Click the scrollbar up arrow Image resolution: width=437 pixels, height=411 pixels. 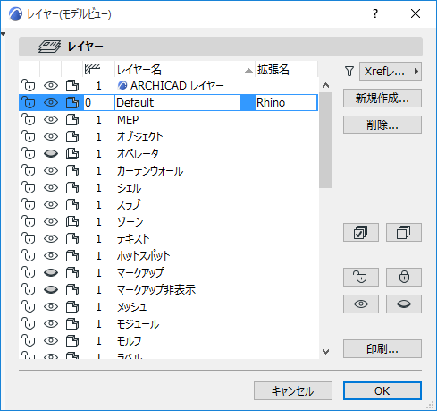click(x=325, y=86)
